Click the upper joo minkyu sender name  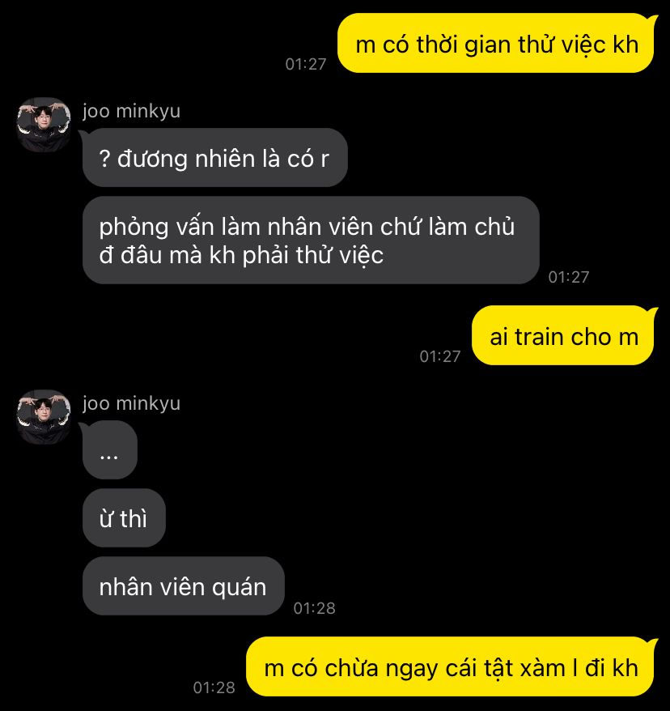pos(131,111)
